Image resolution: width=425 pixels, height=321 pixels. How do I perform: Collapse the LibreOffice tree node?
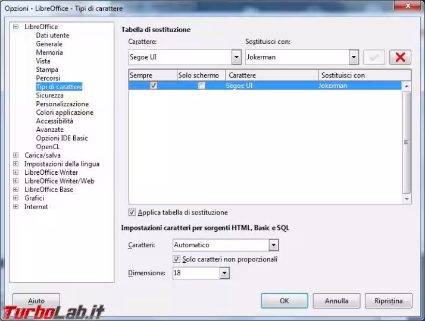[16, 27]
